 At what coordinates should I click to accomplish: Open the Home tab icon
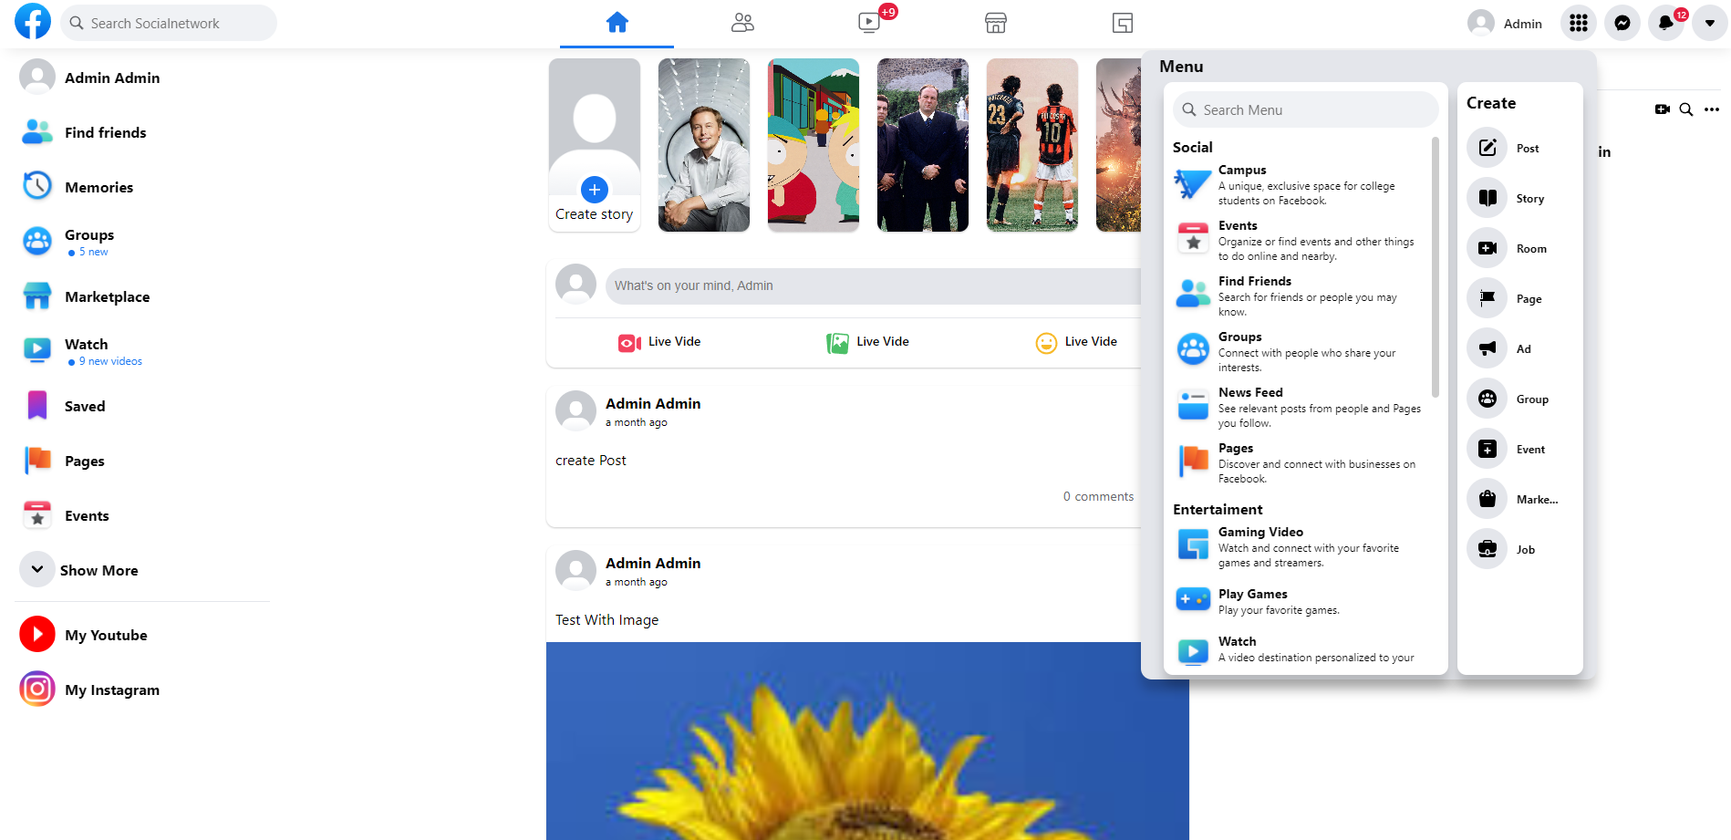[x=617, y=23]
